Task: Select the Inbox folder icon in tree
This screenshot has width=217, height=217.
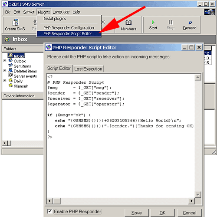Action: point(10,55)
